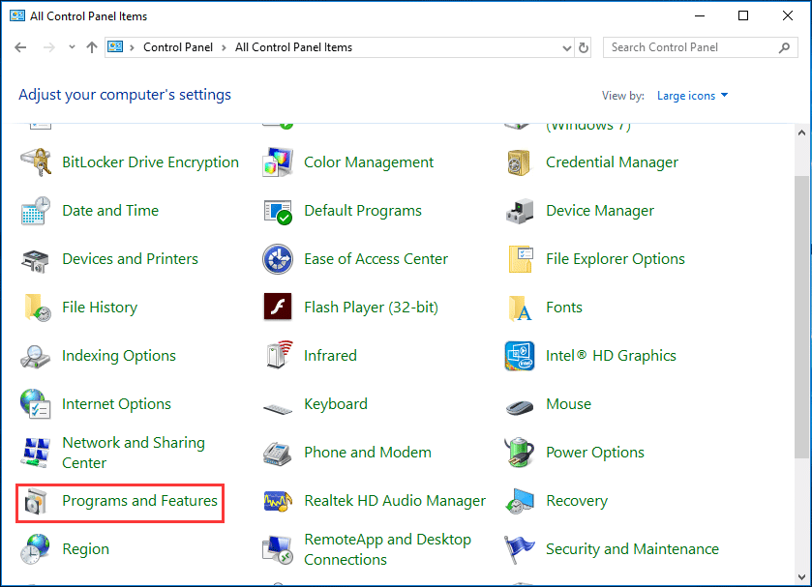Image resolution: width=812 pixels, height=587 pixels.
Task: Refresh the Control Panel view
Action: click(x=584, y=47)
